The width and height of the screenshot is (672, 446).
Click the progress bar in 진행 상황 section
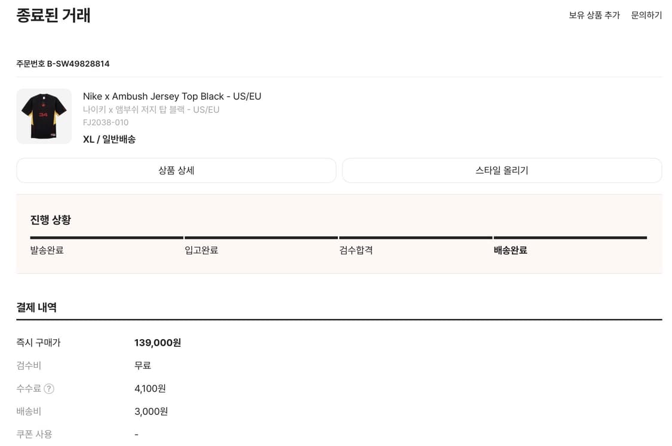[337, 237]
